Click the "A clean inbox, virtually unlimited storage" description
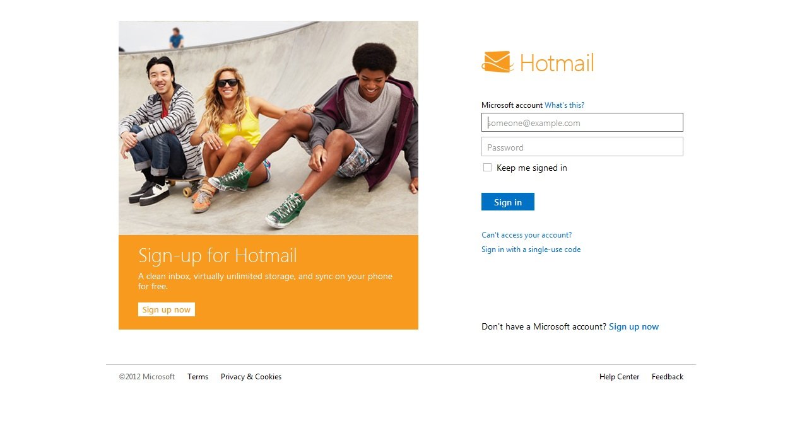This screenshot has width=790, height=448. [265, 281]
